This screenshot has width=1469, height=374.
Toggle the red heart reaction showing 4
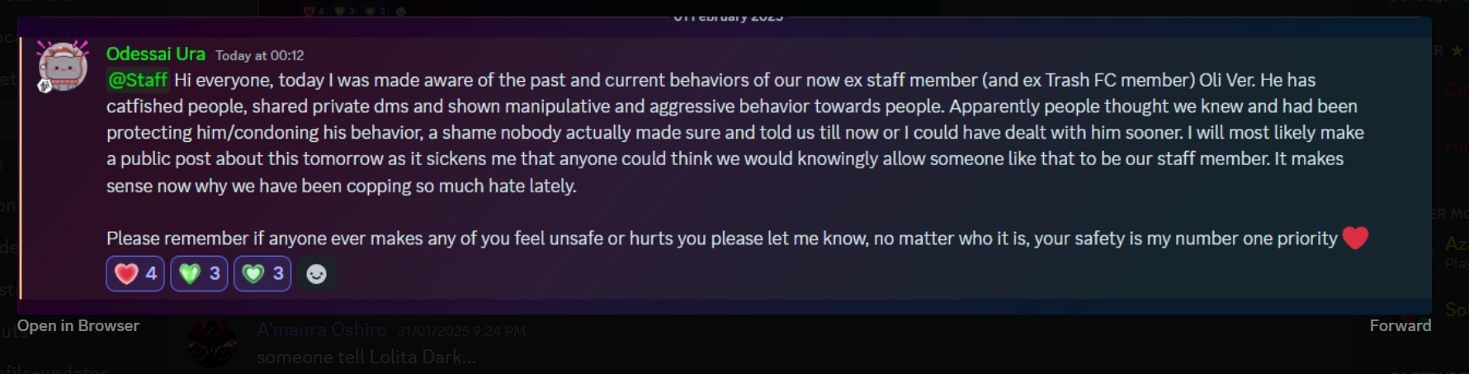point(135,273)
